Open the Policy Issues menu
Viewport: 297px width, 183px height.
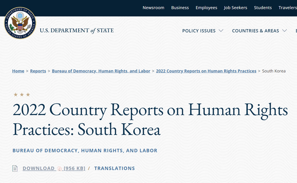pos(199,31)
